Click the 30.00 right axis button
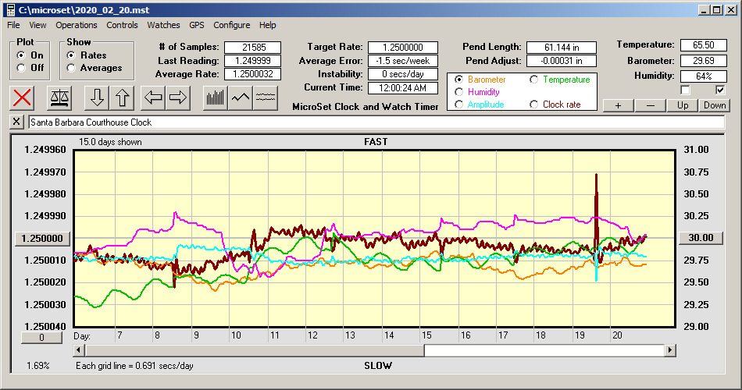This screenshot has height=390, width=742. pyautogui.click(x=701, y=238)
